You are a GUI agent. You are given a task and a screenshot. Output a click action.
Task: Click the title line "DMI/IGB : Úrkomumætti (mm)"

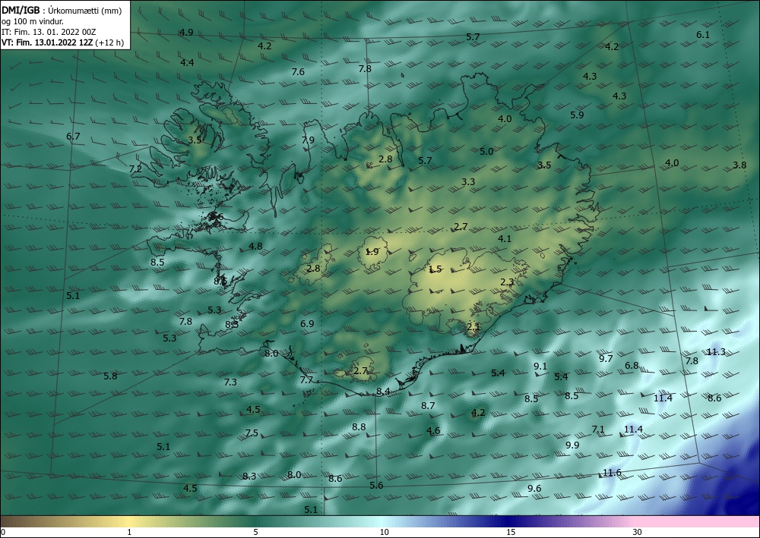[x=62, y=11]
